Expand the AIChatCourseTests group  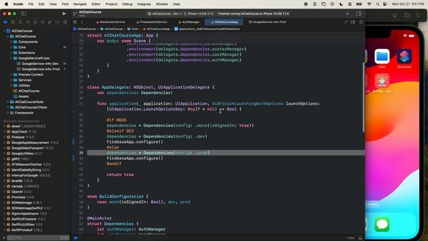pos(7,102)
